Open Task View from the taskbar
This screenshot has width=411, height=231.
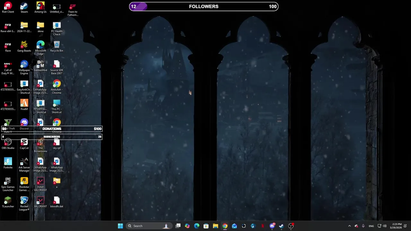tap(178, 226)
